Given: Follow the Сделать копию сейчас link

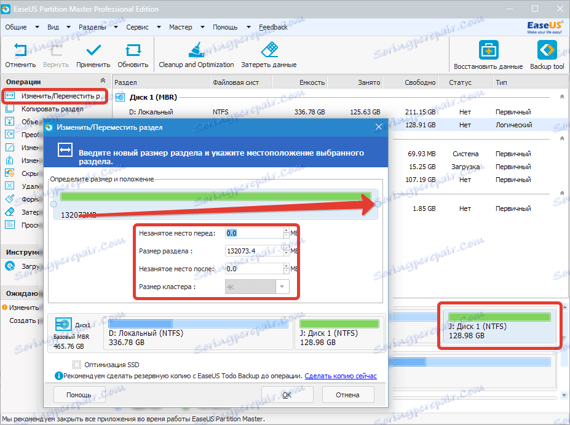Looking at the screenshot, I should click(341, 376).
